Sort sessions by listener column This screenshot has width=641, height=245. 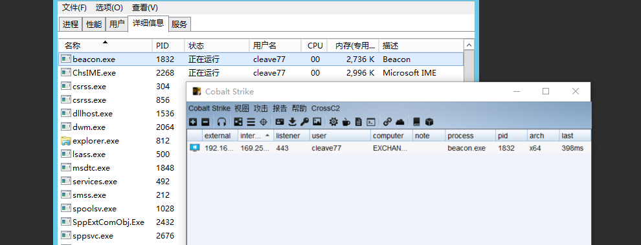click(291, 136)
